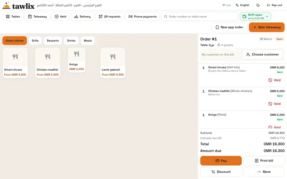Open Phone payments
Screen dimensions: 287x179
[142, 16]
